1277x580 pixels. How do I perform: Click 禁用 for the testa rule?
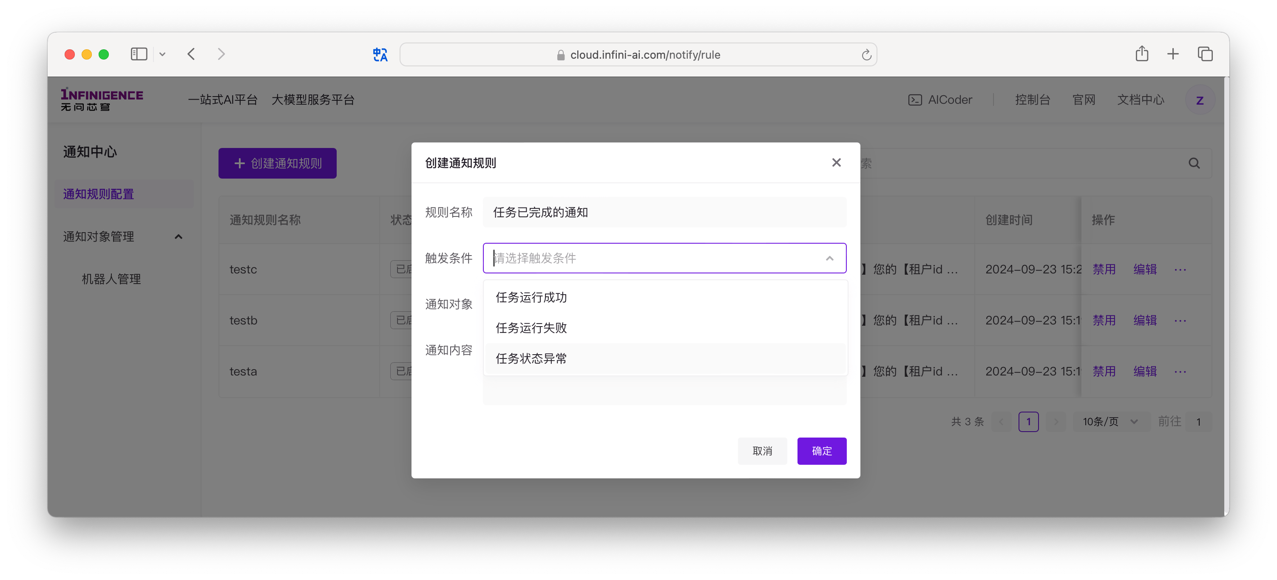pos(1104,371)
